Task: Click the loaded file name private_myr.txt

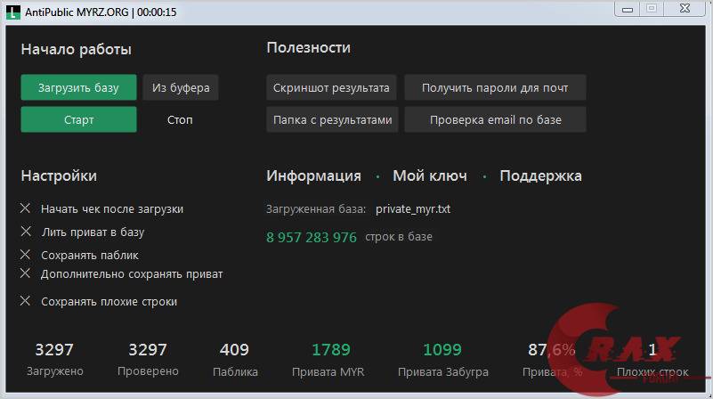Action: tap(413, 209)
